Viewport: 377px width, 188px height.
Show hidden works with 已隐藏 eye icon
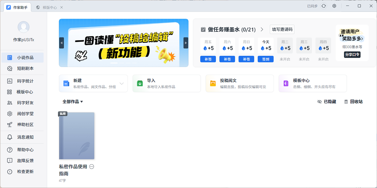(x=327, y=102)
